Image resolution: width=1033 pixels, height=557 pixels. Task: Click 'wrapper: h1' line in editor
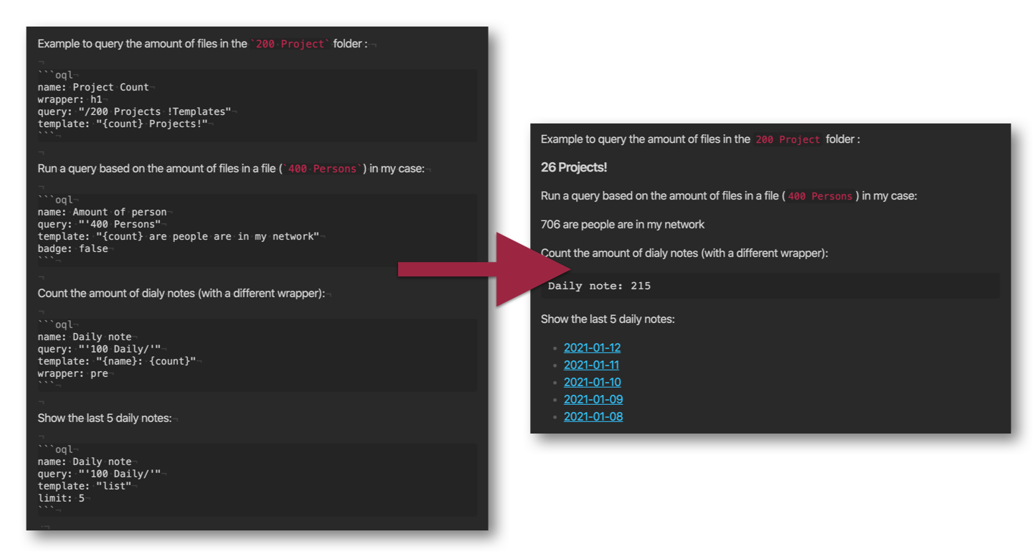pos(70,99)
